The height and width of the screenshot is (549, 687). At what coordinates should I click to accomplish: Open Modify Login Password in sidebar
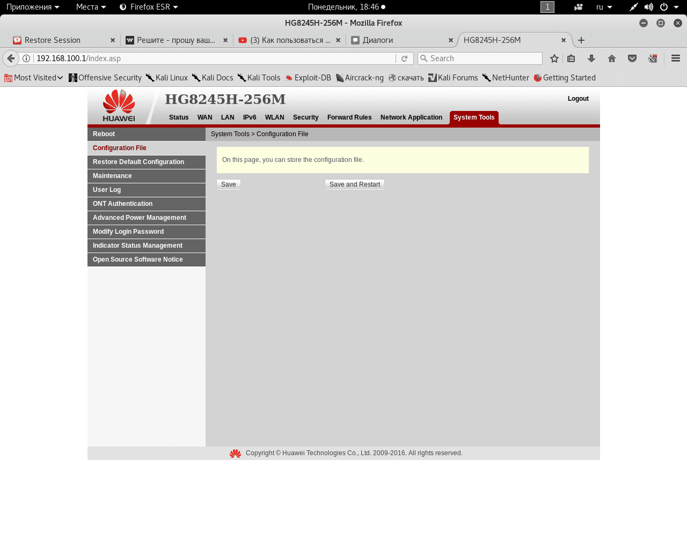(x=147, y=232)
